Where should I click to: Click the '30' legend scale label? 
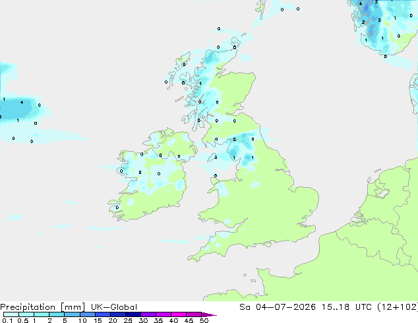click(x=143, y=320)
